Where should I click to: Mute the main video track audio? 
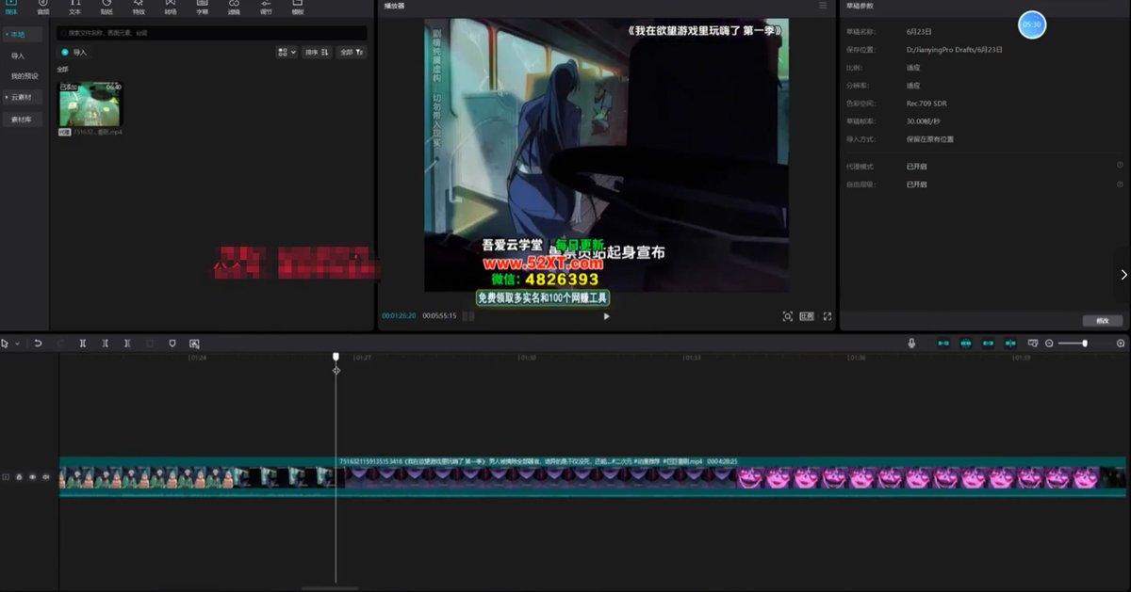45,477
